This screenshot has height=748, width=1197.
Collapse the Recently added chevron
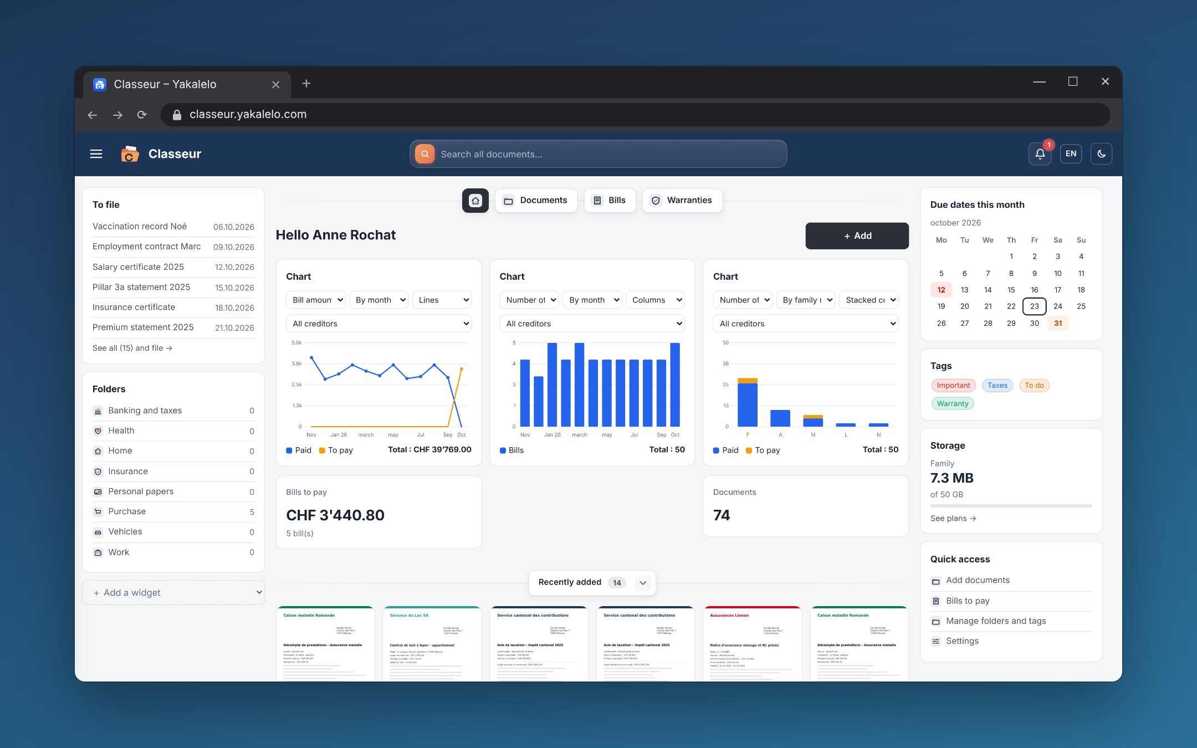pyautogui.click(x=643, y=583)
